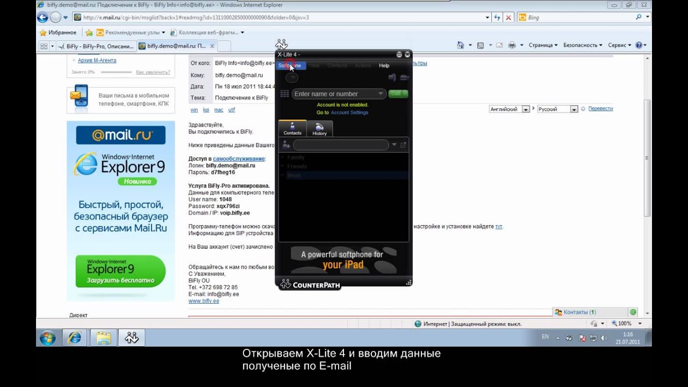Click the Bing search box

tap(575, 17)
